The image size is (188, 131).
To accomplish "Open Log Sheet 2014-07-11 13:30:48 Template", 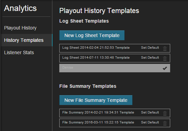I will [96, 58].
